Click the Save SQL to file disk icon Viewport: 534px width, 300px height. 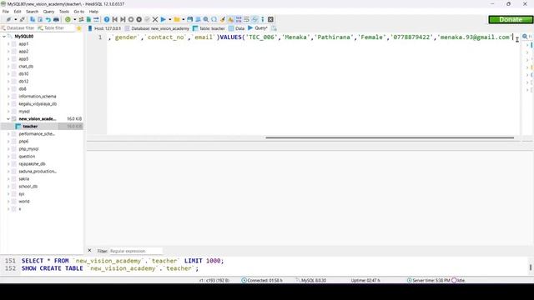tap(189, 19)
